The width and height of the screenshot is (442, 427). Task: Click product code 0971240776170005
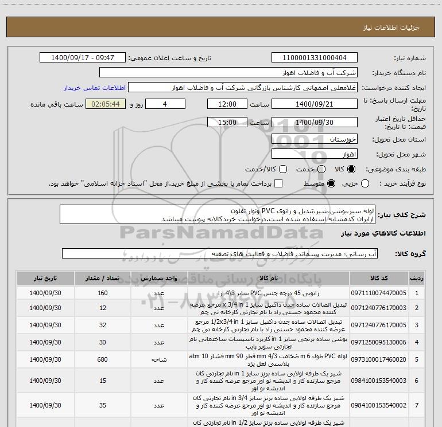tap(379, 326)
